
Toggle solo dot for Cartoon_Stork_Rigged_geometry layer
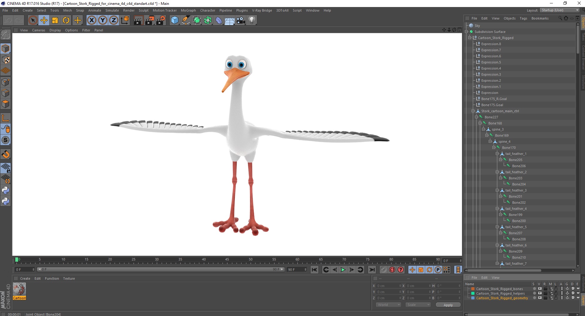coord(534,298)
